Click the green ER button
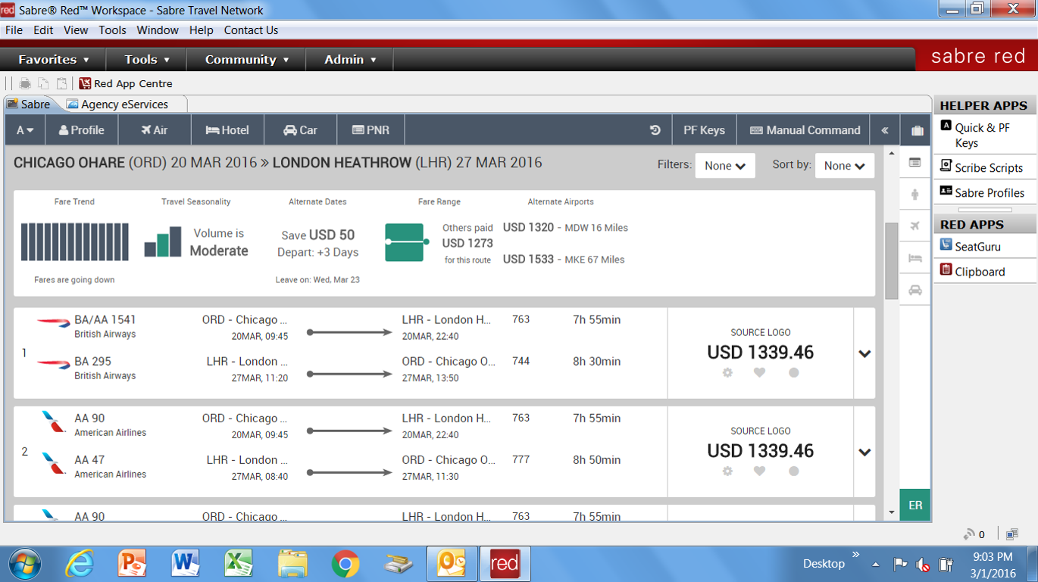The image size is (1038, 582). [x=915, y=505]
